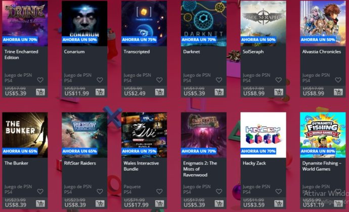Open the Hacky Zack cover thumbnail

[x=264, y=135]
